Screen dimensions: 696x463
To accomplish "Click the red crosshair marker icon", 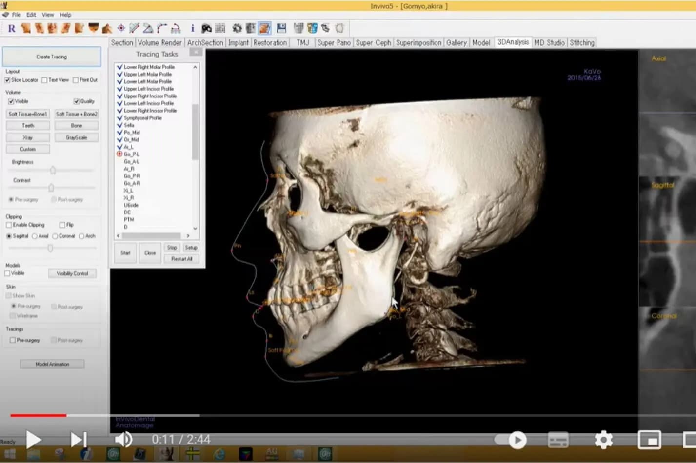I will point(121,28).
